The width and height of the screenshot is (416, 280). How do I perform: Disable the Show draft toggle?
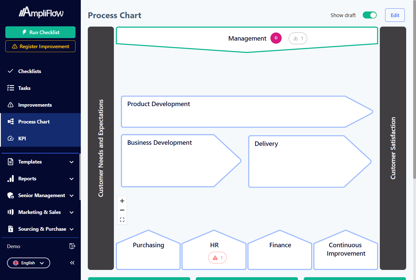point(370,15)
